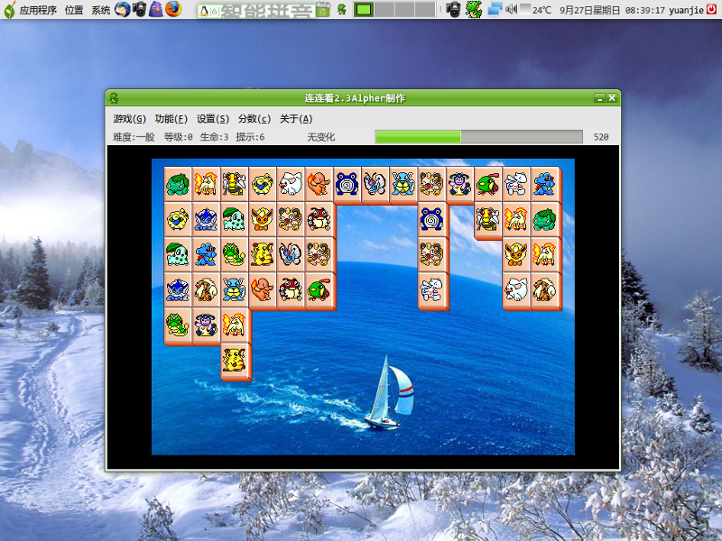Click the 提示:6 hint counter
722x541 pixels.
pos(250,137)
